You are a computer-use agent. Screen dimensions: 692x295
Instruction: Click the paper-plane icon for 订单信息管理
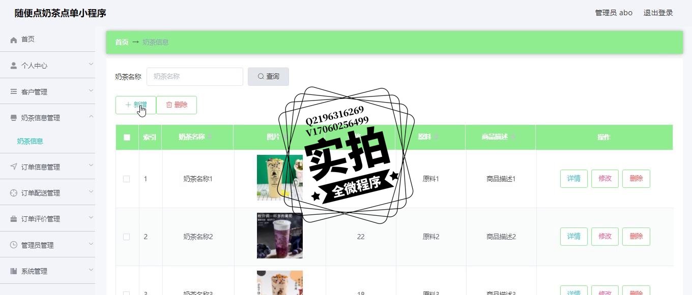click(14, 167)
